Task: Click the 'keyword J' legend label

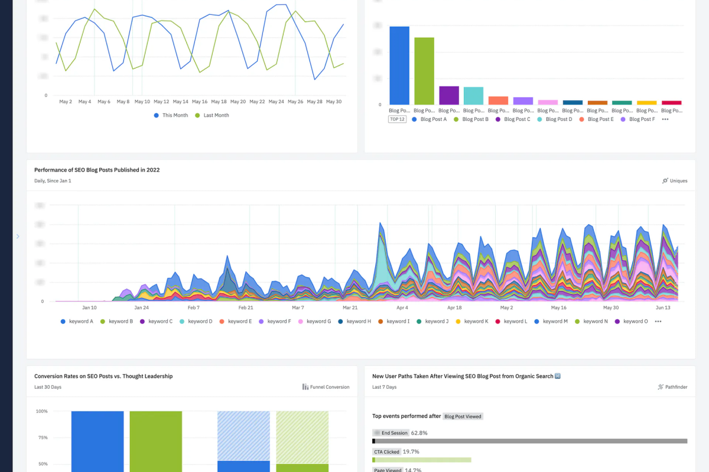Action: (x=436, y=322)
